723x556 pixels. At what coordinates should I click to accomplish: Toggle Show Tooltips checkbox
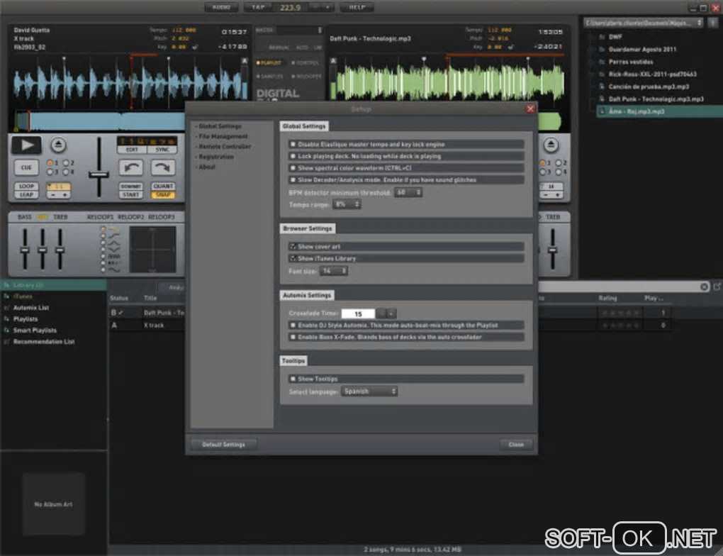pyautogui.click(x=292, y=379)
